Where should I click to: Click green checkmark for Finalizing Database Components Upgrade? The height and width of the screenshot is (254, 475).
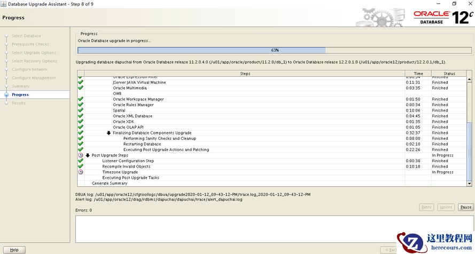click(x=80, y=132)
